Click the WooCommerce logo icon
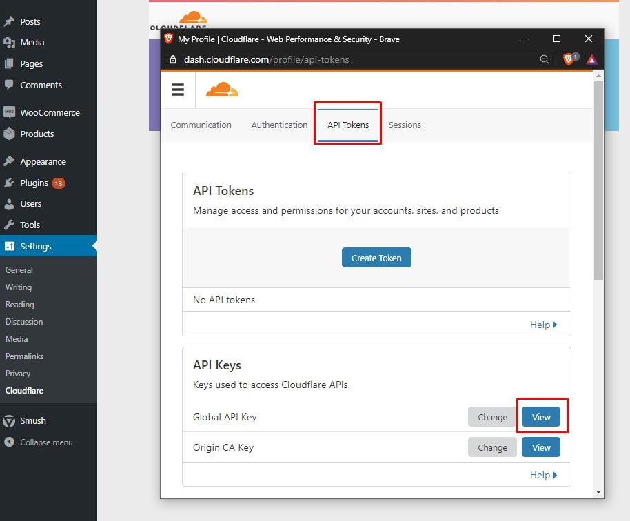Image resolution: width=630 pixels, height=521 pixels. [x=9, y=112]
